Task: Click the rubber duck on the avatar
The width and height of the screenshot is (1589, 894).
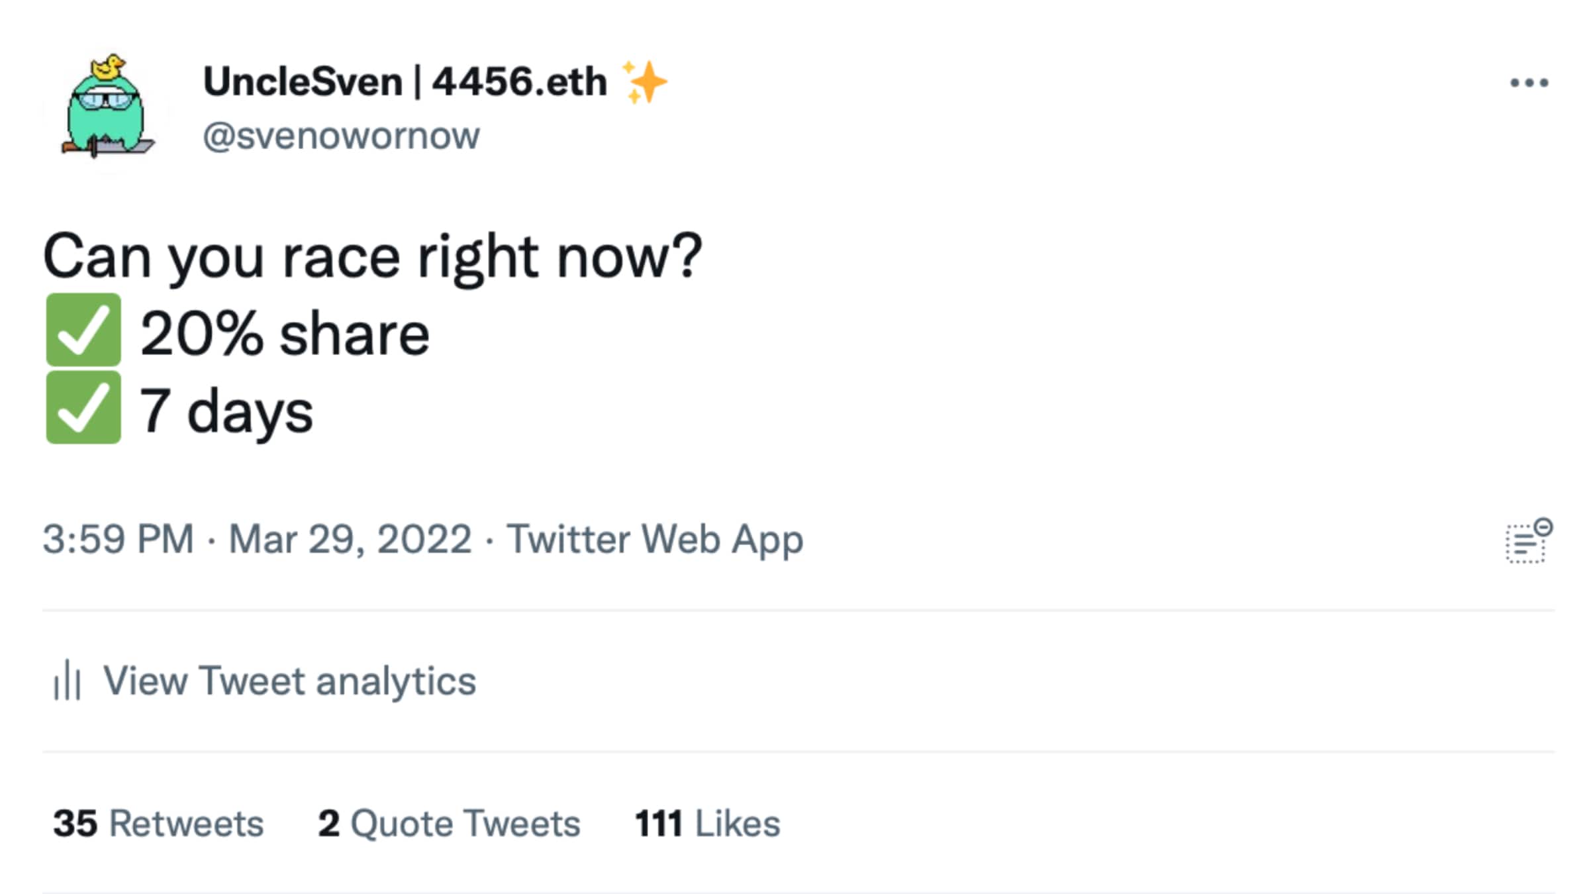Action: click(108, 68)
